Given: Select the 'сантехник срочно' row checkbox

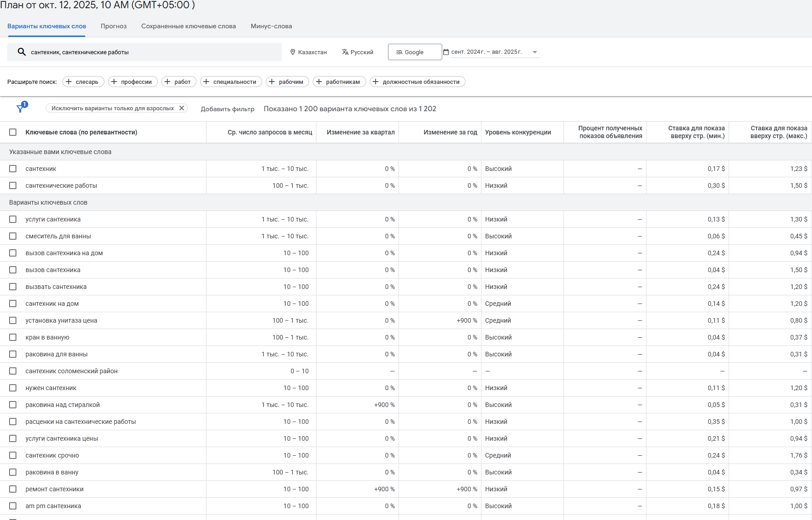Looking at the screenshot, I should (x=13, y=455).
